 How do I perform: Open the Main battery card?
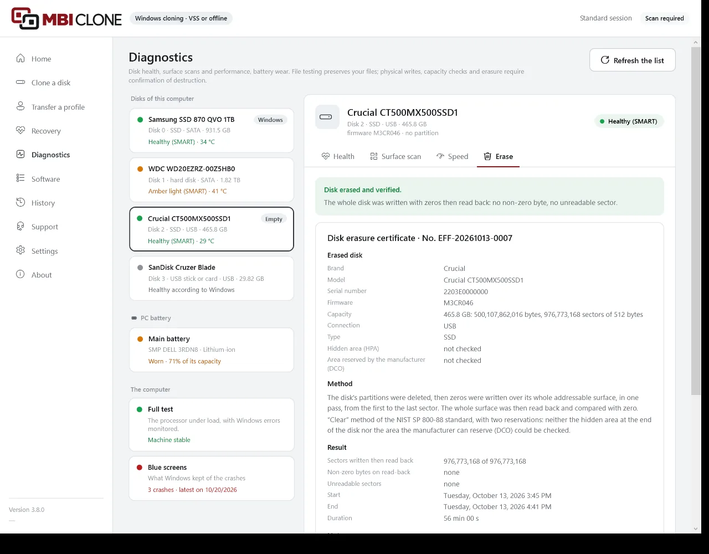click(x=212, y=350)
